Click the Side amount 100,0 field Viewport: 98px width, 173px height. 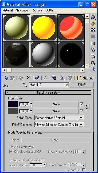[x=24, y=111]
